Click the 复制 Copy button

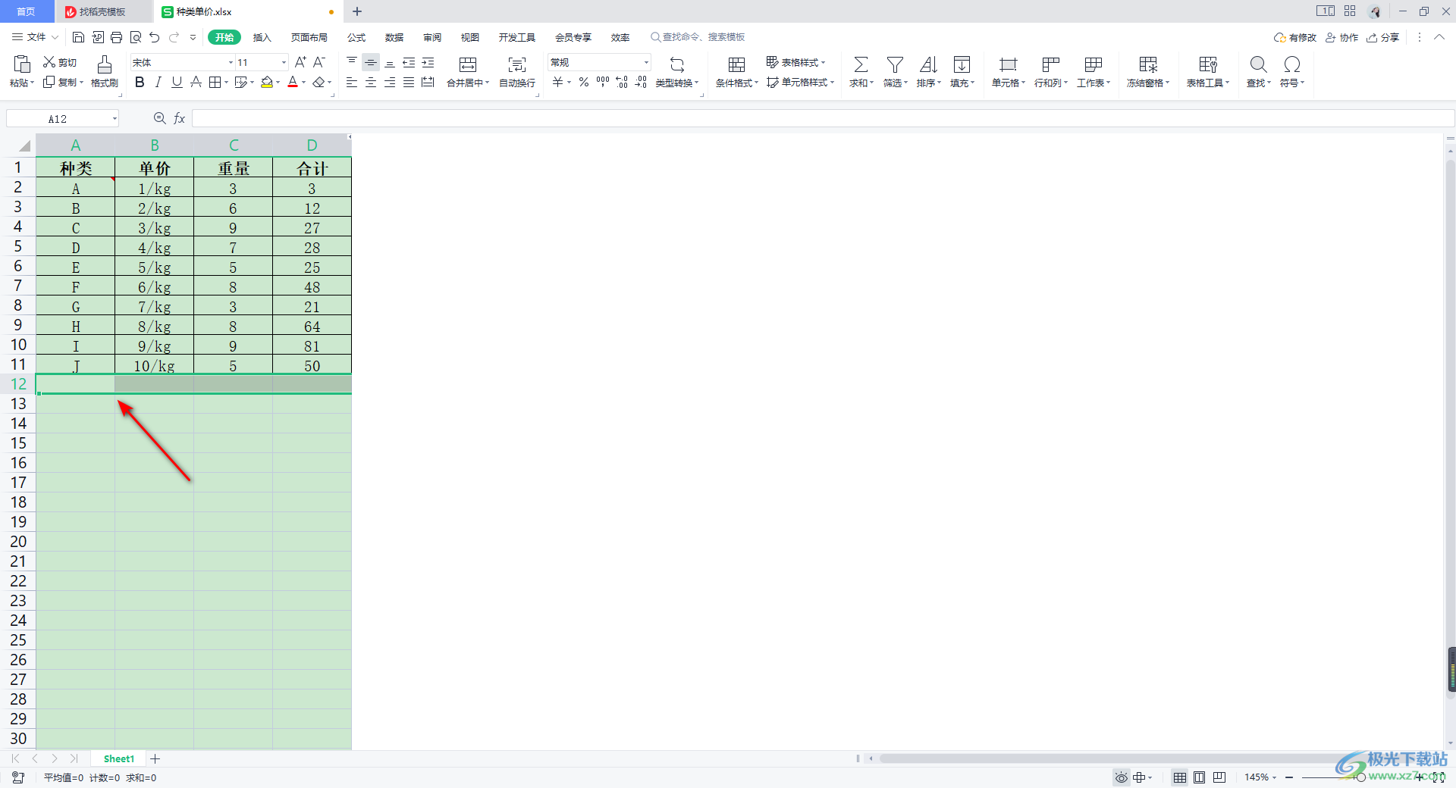pos(61,82)
